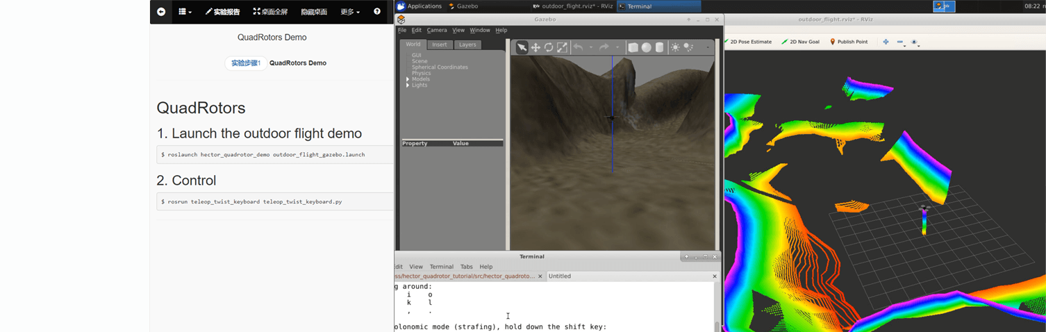
Task: Insert a cylinder shape in Gazebo
Action: (659, 47)
